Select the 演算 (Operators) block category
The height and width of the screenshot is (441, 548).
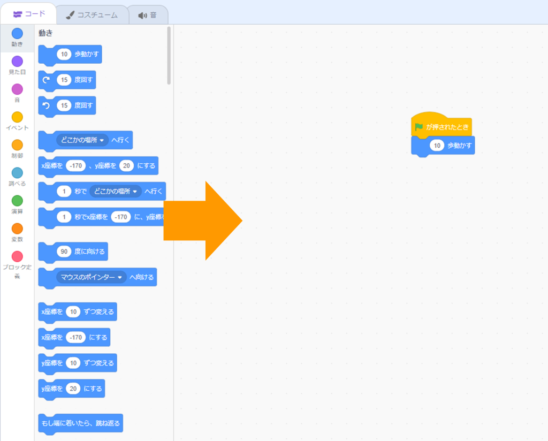point(17,201)
